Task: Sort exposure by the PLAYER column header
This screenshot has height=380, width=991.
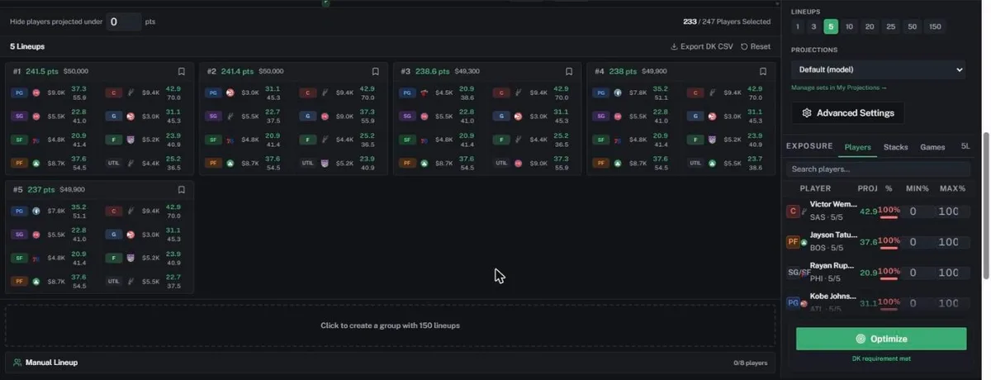Action: pyautogui.click(x=815, y=188)
